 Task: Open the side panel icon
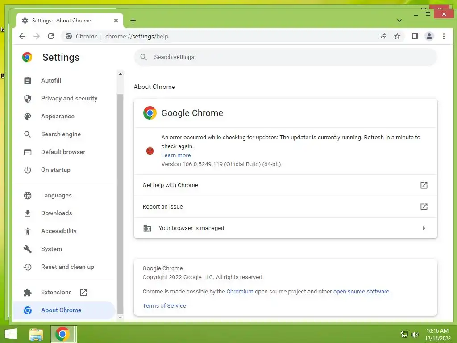[x=415, y=37]
